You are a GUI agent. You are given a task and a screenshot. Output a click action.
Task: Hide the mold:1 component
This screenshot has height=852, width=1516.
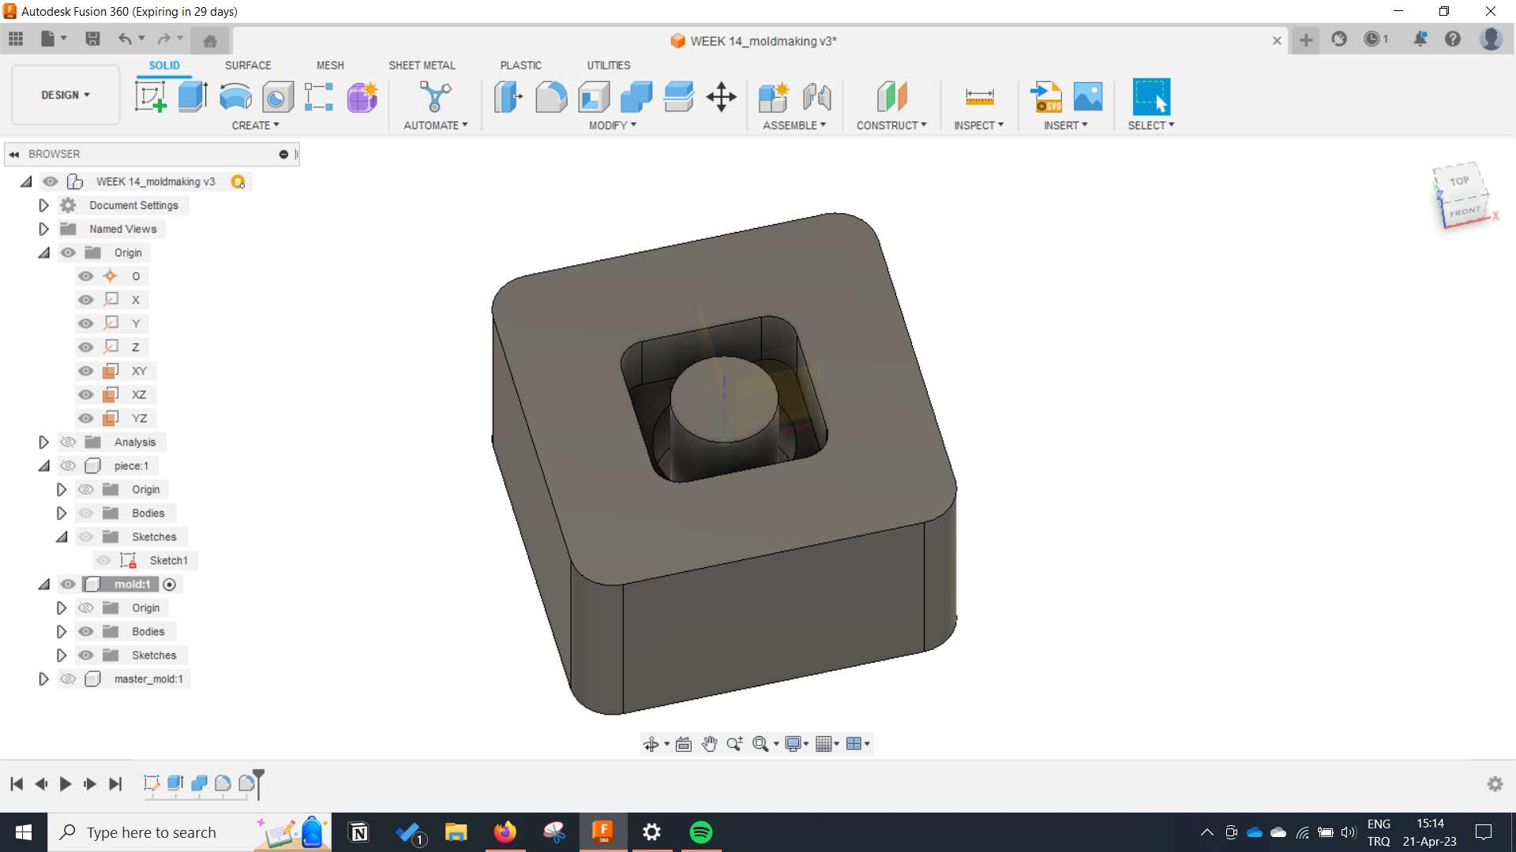[x=69, y=584]
